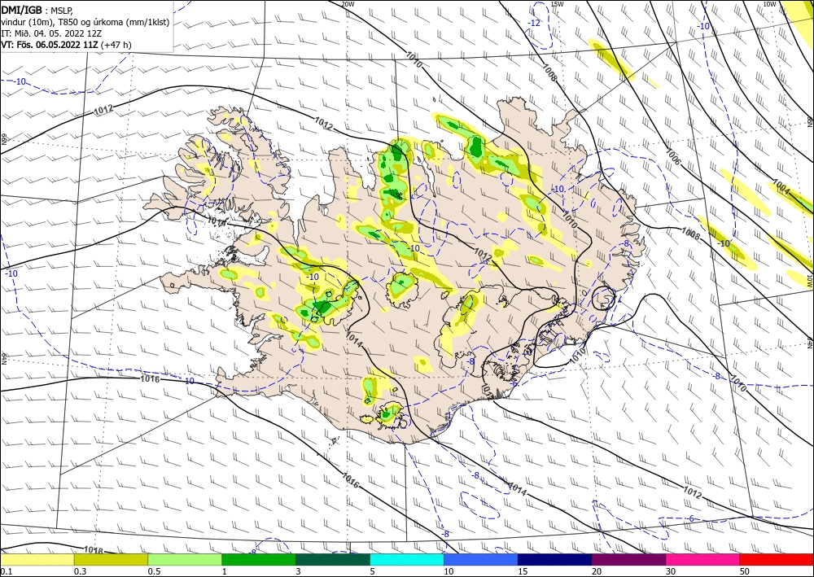
Task: Click the dark green 3–5 legend swatch
Action: tap(333, 559)
